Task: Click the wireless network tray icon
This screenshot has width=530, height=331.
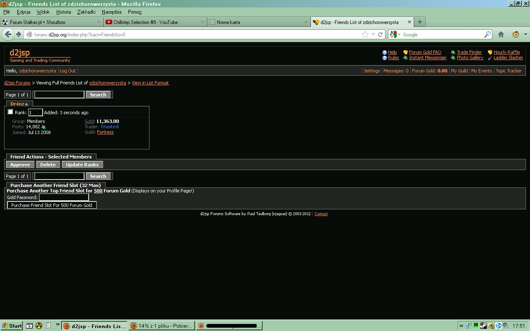Action: [x=468, y=326]
